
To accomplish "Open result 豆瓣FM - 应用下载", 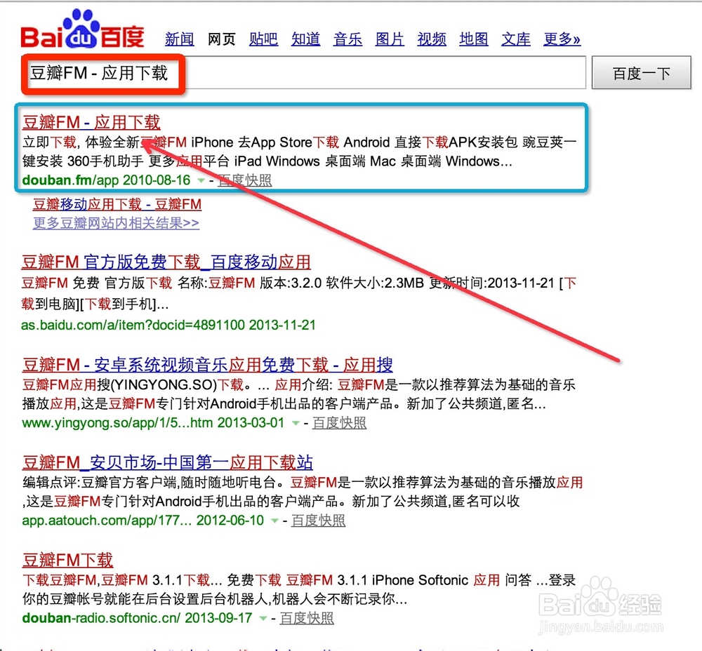I will click(91, 122).
